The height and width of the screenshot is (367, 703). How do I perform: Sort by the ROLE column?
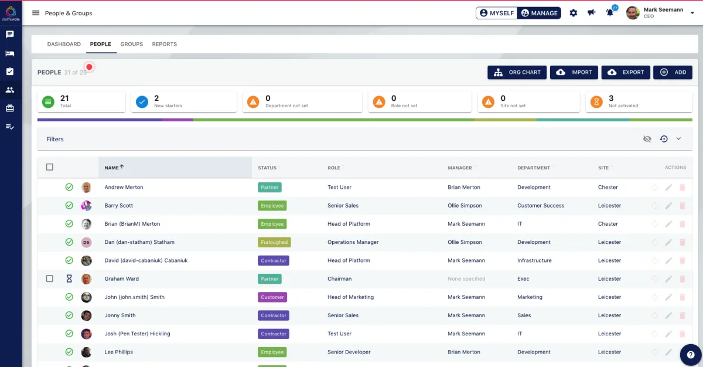(x=334, y=168)
